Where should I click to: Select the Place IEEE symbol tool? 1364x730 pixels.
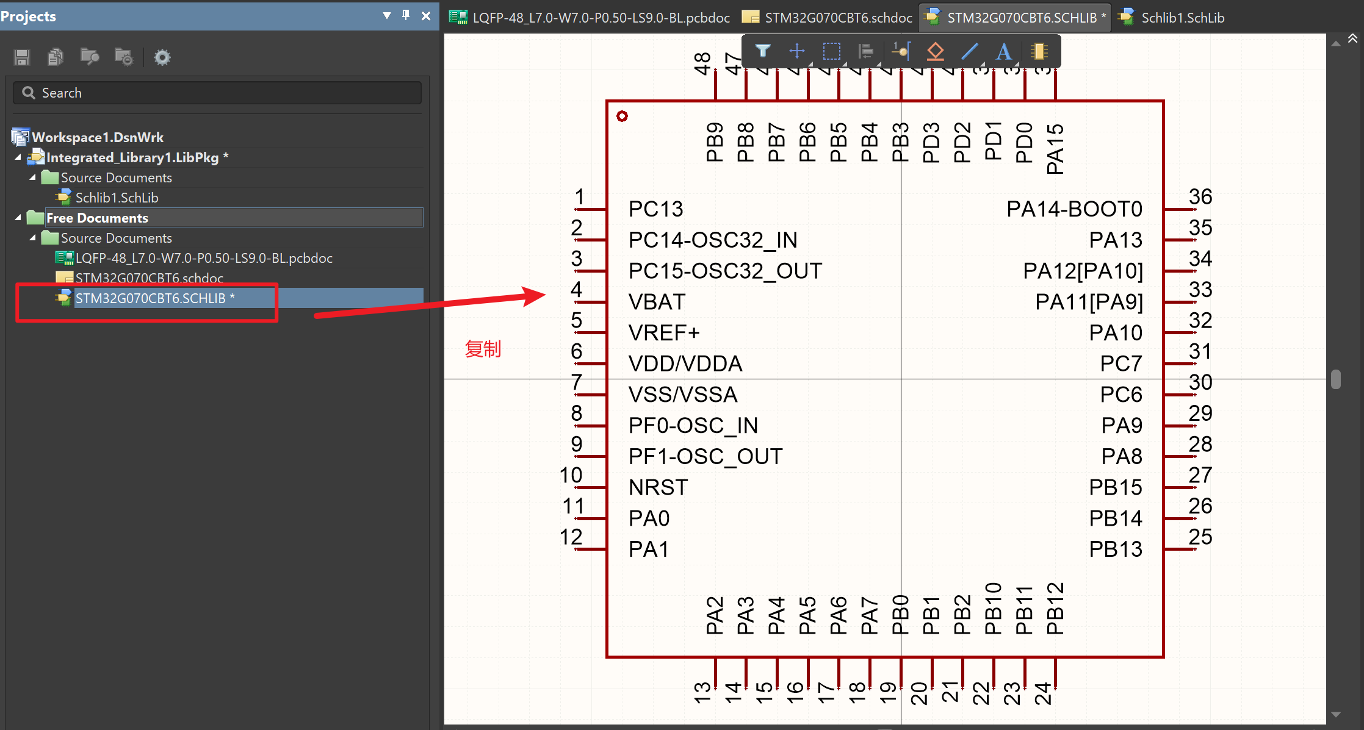click(936, 51)
